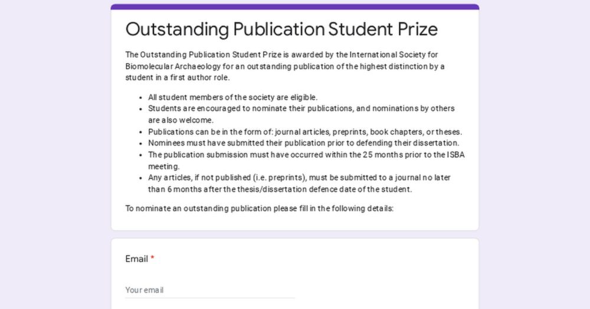Viewport: 590px width, 309px height.
Task: Click the purple accent bar atop the form
Action: point(295,6)
